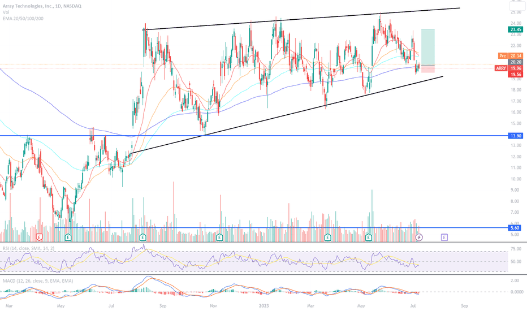Open the March 2023 green earnings marker
Image resolution: width=527 pixels, height=311 pixels.
pyautogui.click(x=328, y=237)
